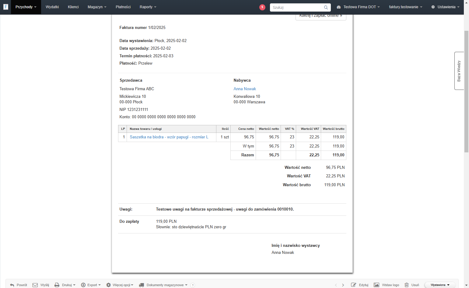Click the Powrót back arrow icon
This screenshot has width=469, height=288.
pos(12,285)
